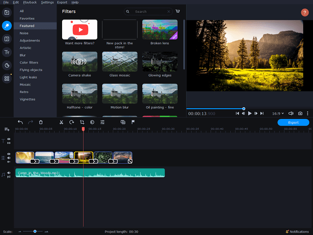Select the Glowing edges filter thumbnail
This screenshot has height=235, width=313.
[160, 62]
